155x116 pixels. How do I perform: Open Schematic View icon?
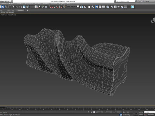pyautogui.click(x=104, y=7)
